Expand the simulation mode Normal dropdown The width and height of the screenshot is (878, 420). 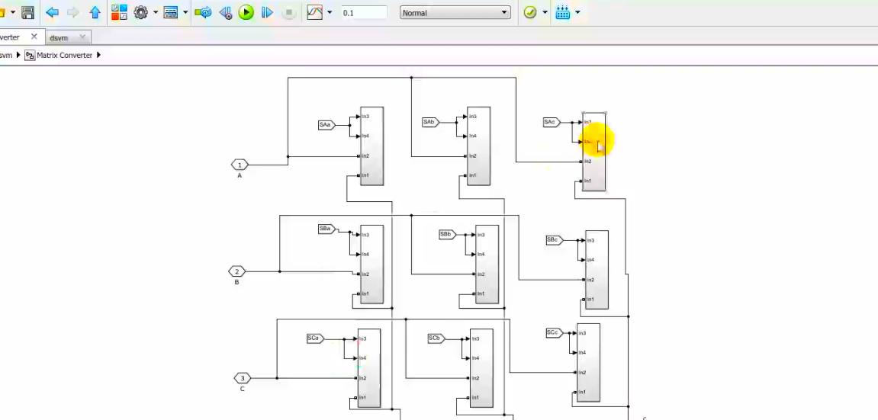455,12
